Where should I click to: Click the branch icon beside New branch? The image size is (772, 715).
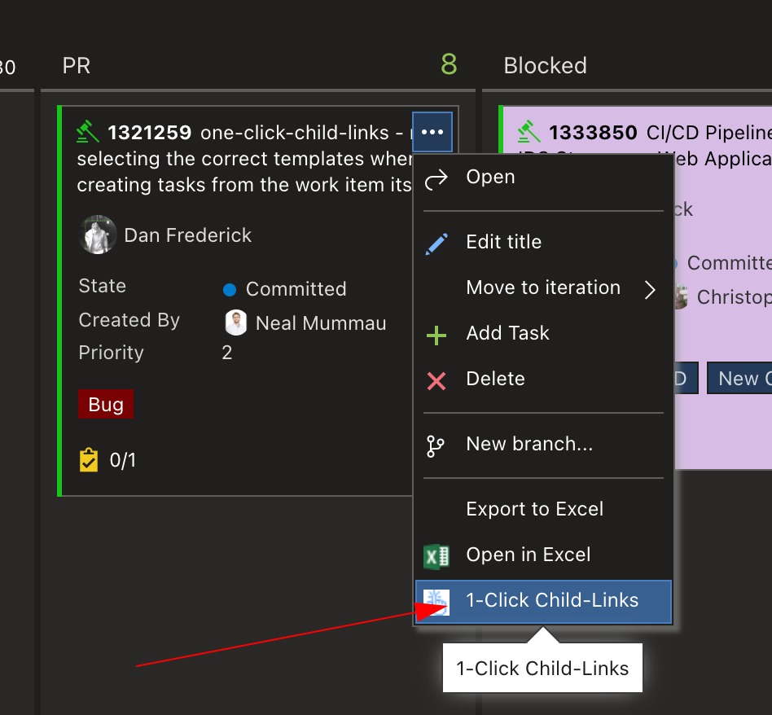(436, 445)
